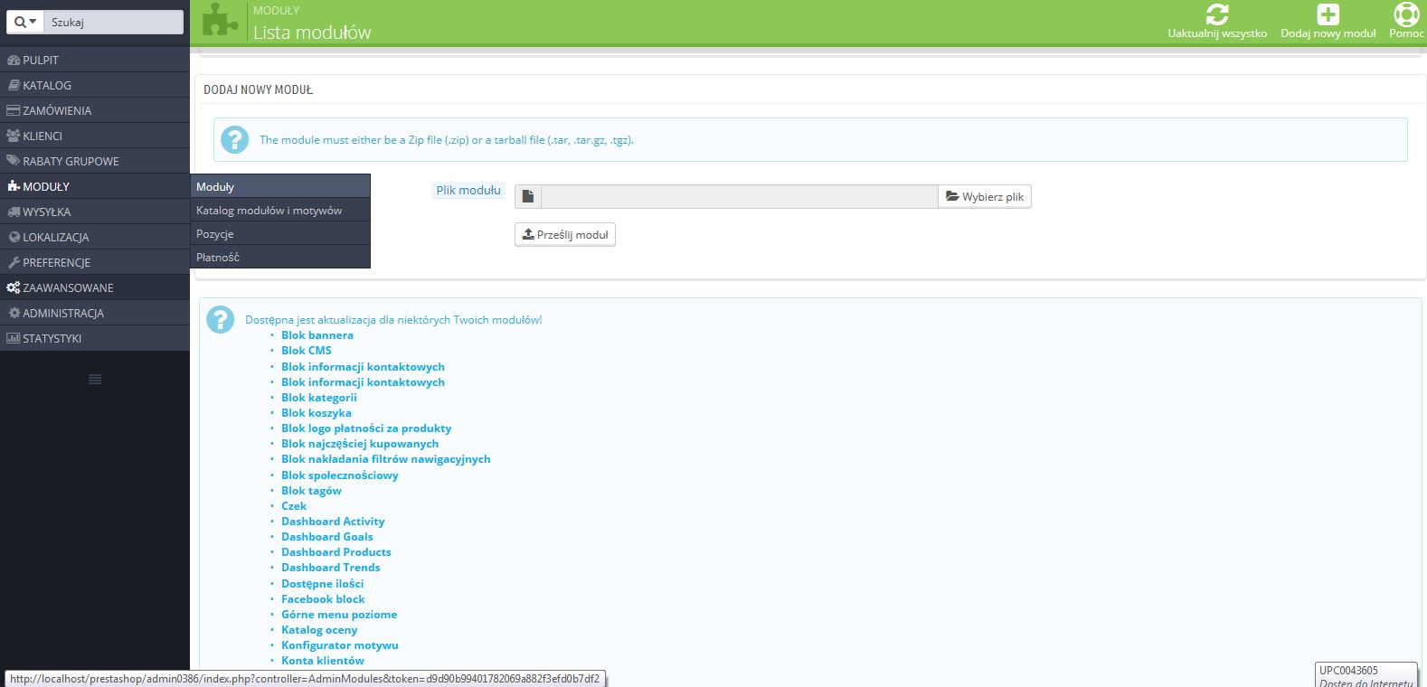Choose Płatność in the flyout submenu
The image size is (1427, 687).
280,257
